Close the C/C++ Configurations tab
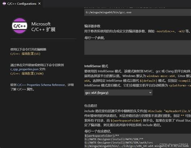The height and width of the screenshot is (148, 191). 39,4
